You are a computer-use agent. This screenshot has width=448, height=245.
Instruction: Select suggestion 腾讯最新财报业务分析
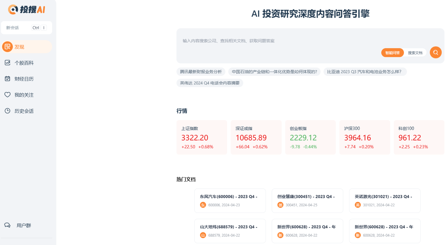pyautogui.click(x=201, y=72)
